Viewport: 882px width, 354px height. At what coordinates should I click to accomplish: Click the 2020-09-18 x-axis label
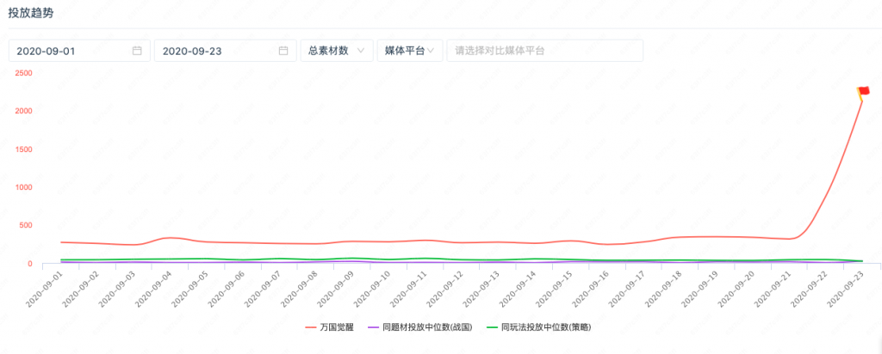(x=662, y=288)
